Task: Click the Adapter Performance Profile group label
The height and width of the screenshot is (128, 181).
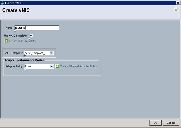Action: coord(24,60)
